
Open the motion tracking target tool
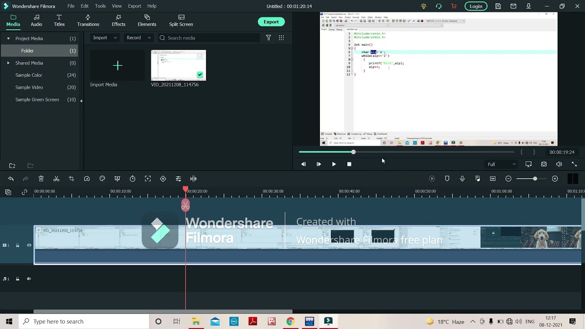pos(148,179)
